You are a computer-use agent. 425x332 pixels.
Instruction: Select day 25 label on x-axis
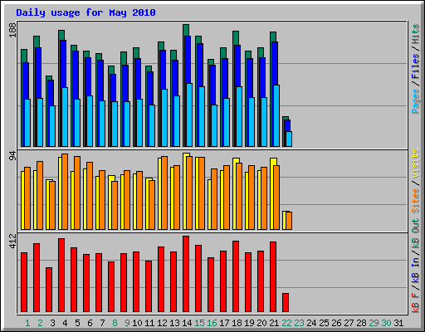tap(324, 323)
